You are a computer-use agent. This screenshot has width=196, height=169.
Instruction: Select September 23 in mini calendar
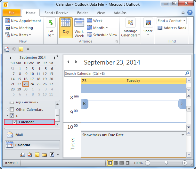[26, 84]
